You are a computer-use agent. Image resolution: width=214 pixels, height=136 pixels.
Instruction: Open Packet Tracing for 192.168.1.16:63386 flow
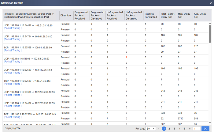12,95
